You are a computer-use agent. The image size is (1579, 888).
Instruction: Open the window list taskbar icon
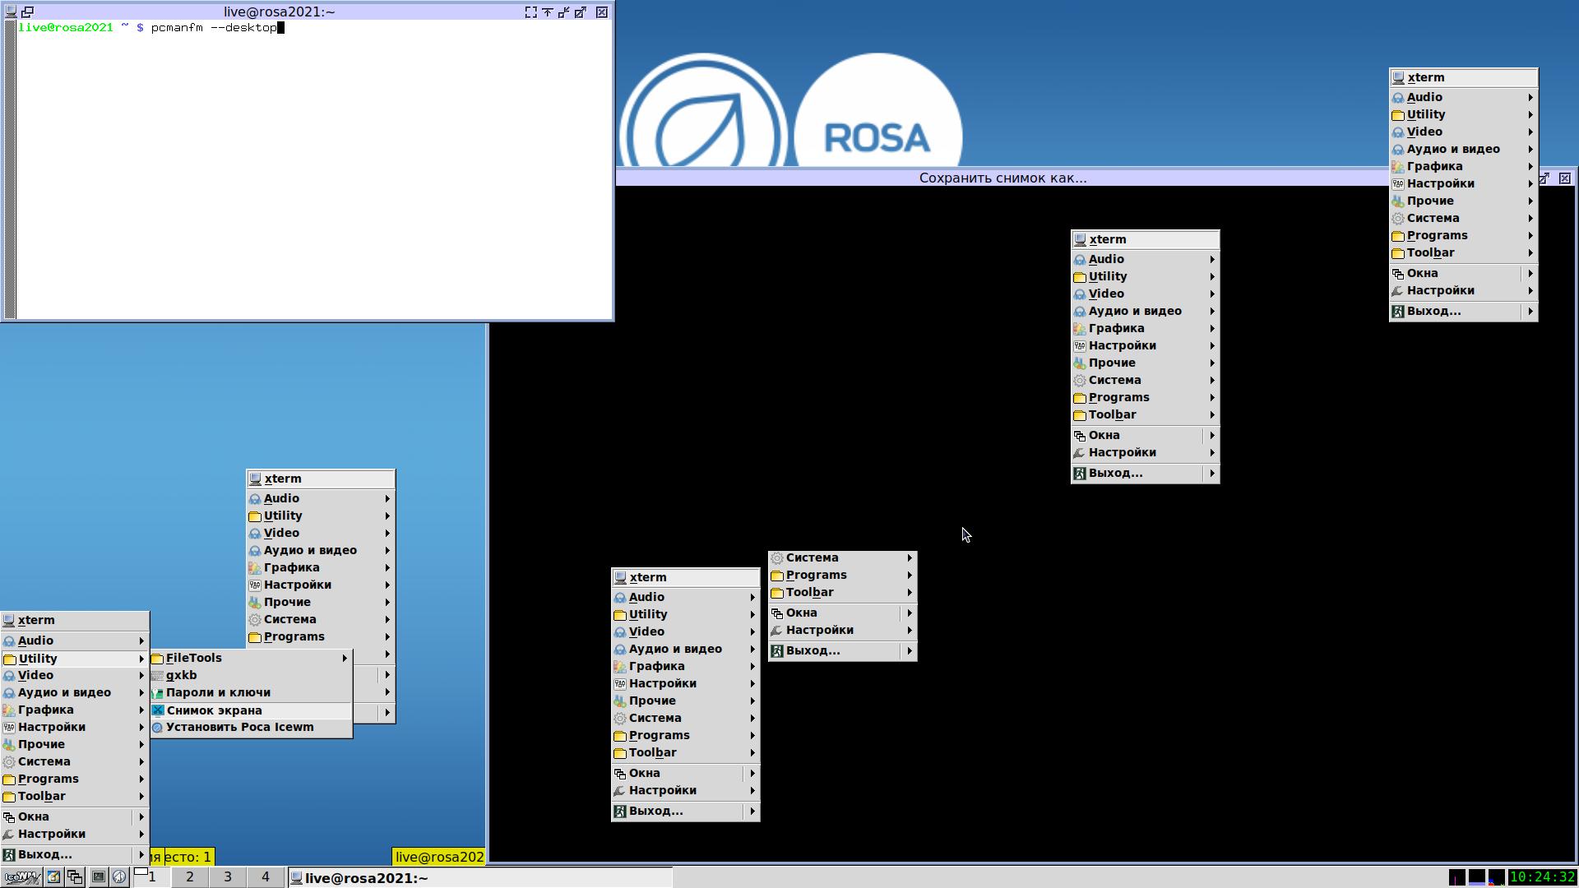pos(75,876)
